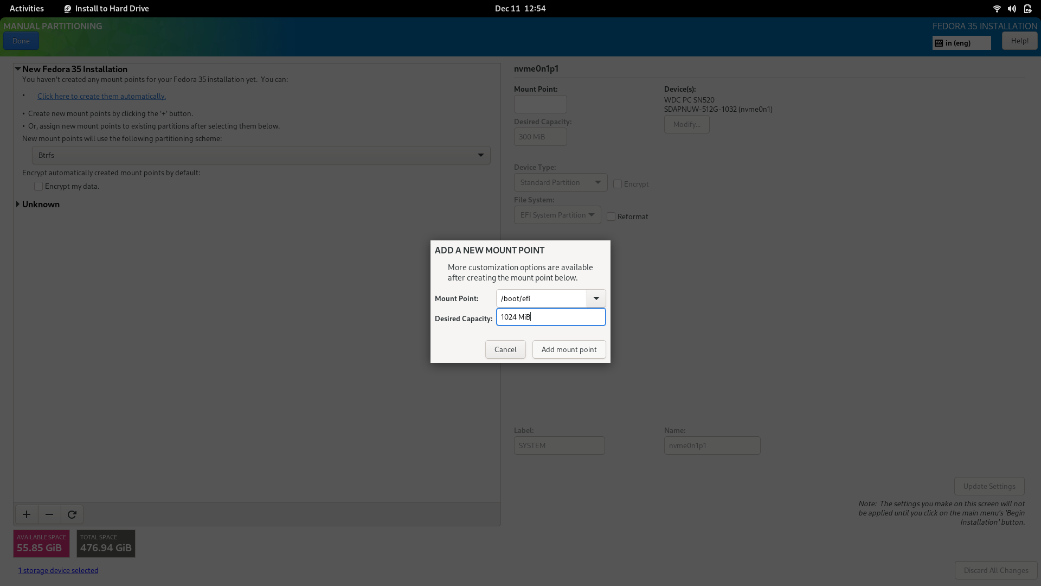The image size is (1041, 586).
Task: Open the Activities menu
Action: (27, 9)
